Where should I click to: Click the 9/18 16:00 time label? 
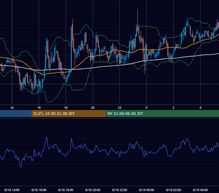[x=39, y=190]
